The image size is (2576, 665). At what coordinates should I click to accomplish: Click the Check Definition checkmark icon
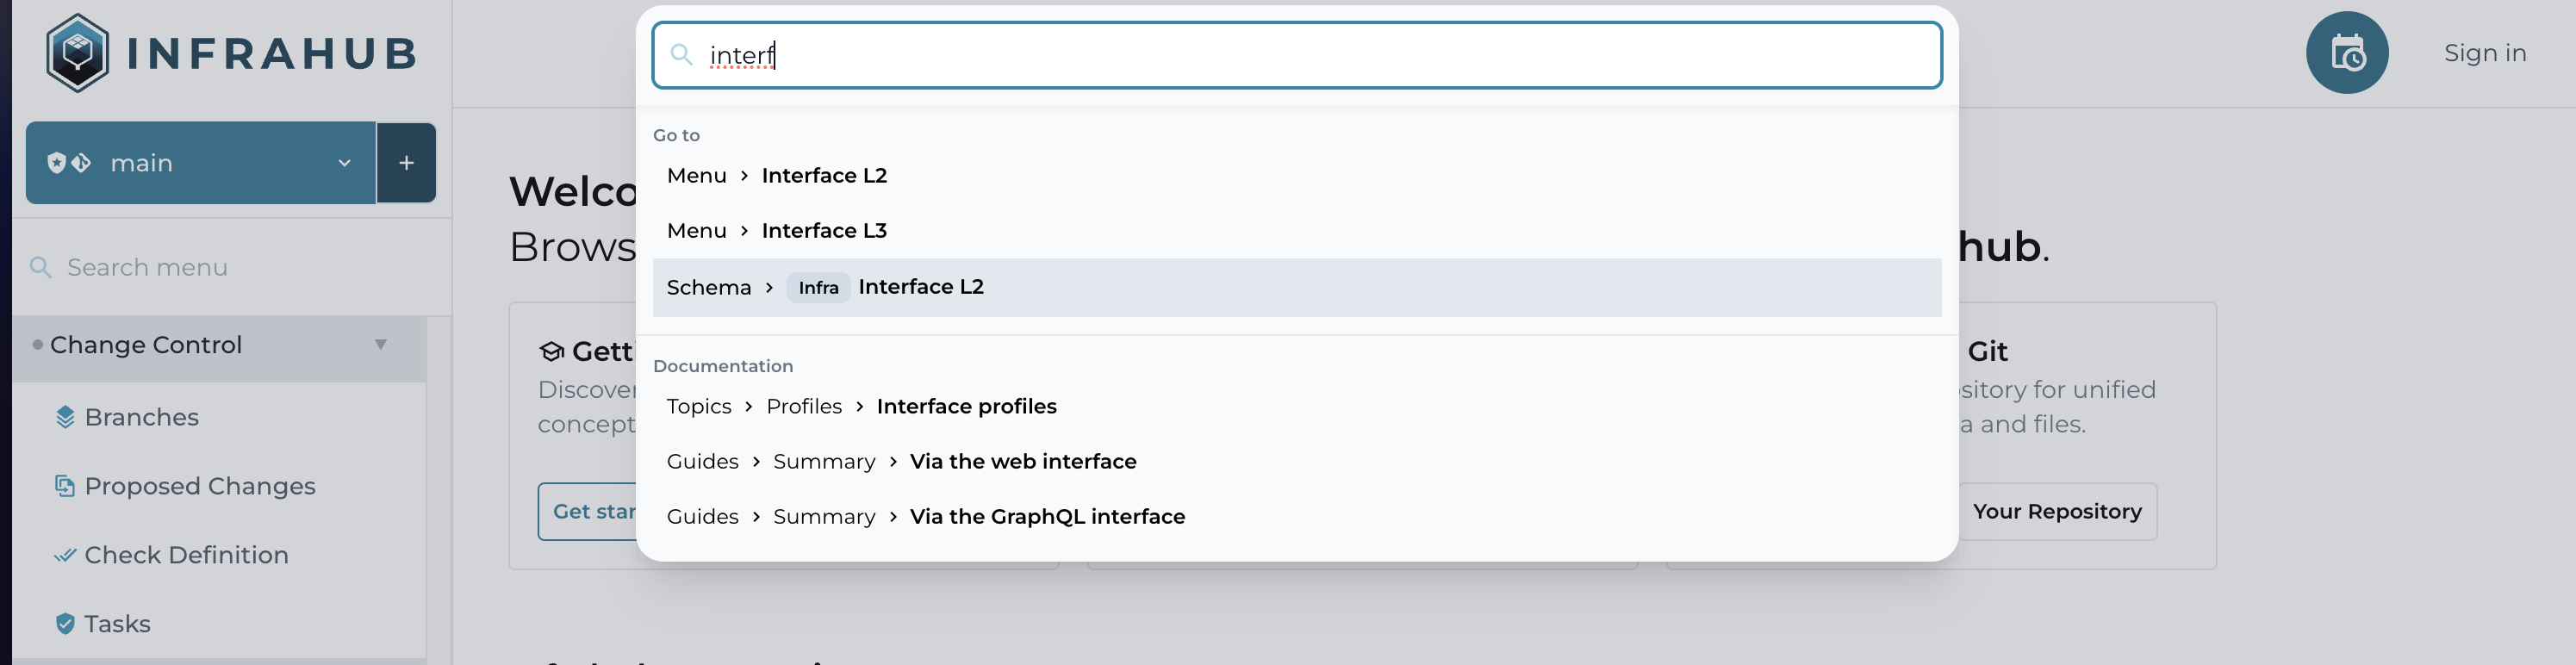tap(65, 555)
